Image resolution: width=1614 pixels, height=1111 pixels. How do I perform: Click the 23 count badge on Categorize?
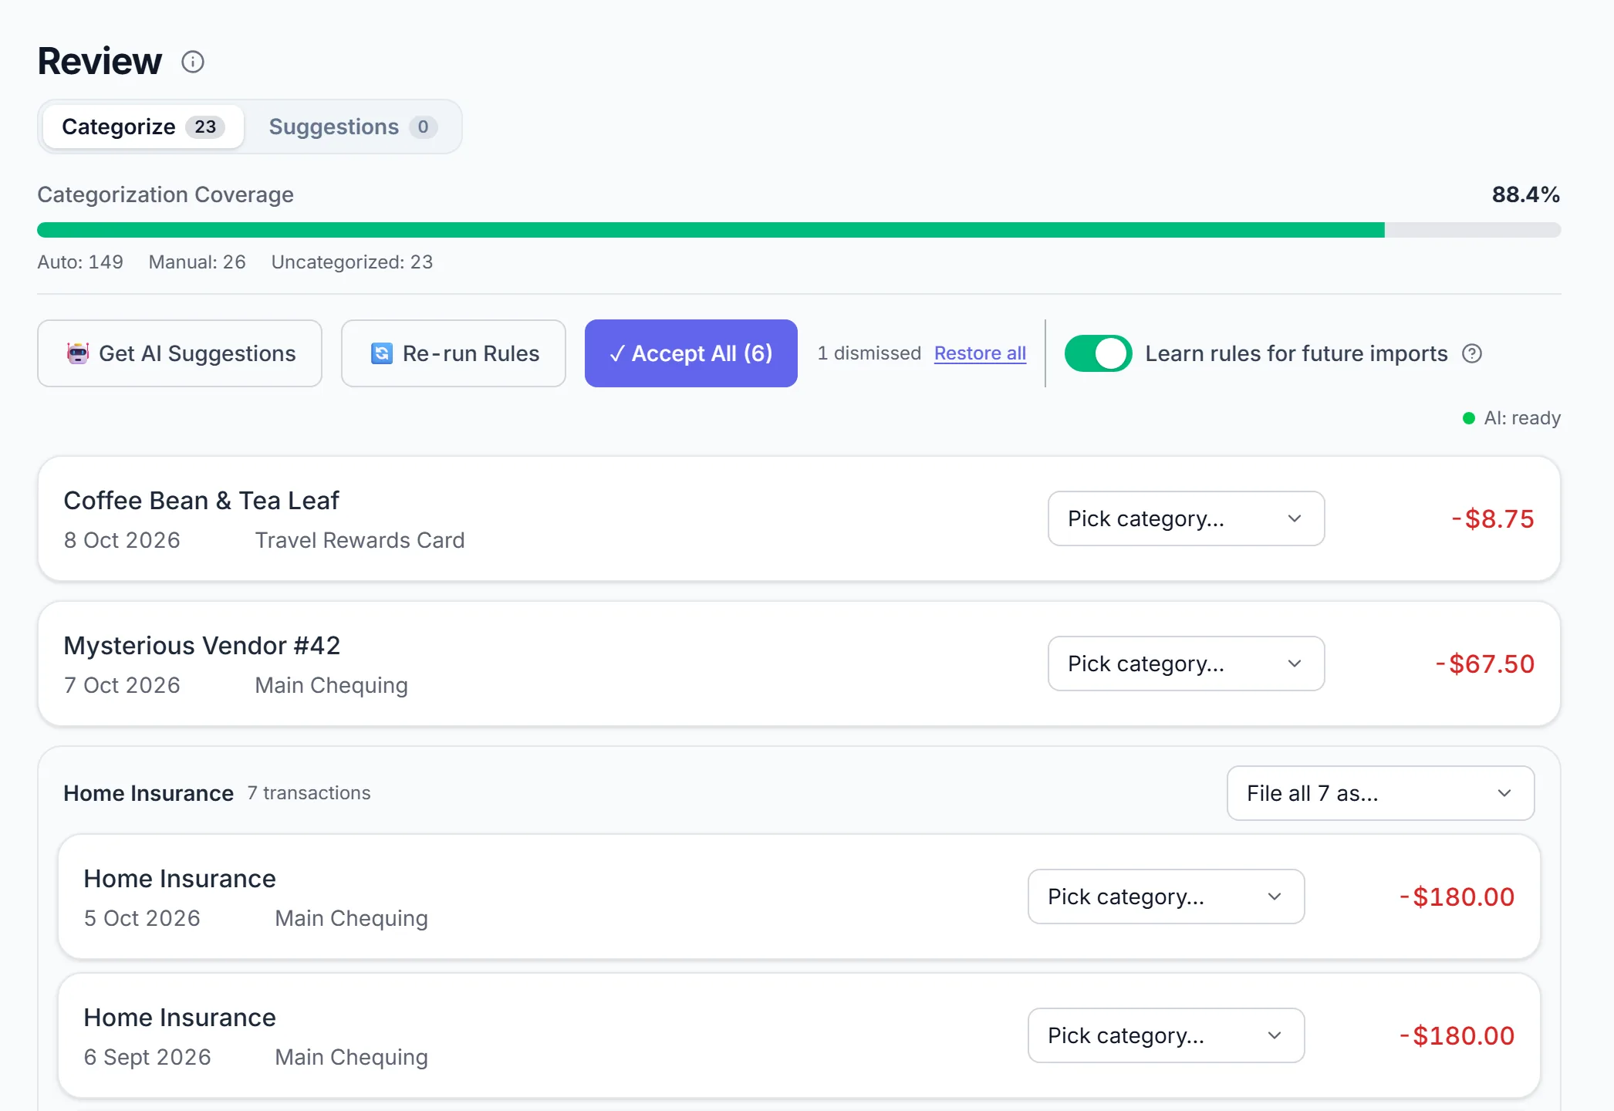pos(205,127)
